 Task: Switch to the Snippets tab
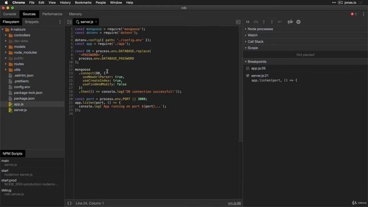pos(32,22)
